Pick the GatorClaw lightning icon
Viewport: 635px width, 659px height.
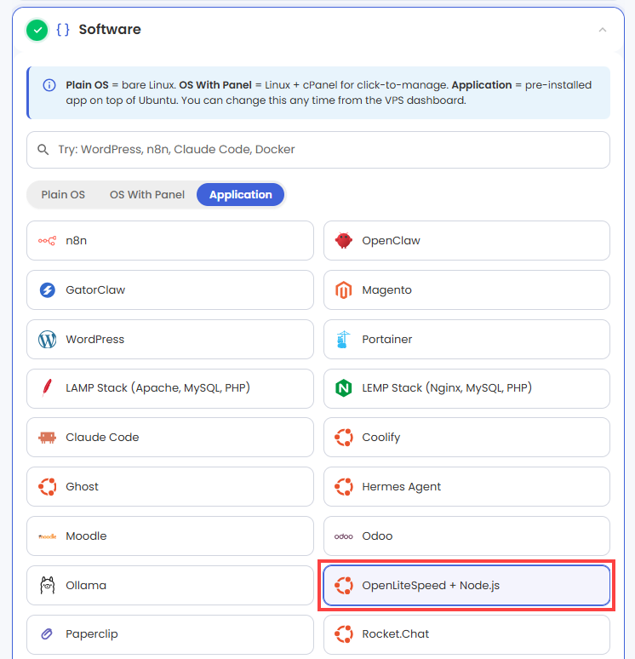[47, 290]
